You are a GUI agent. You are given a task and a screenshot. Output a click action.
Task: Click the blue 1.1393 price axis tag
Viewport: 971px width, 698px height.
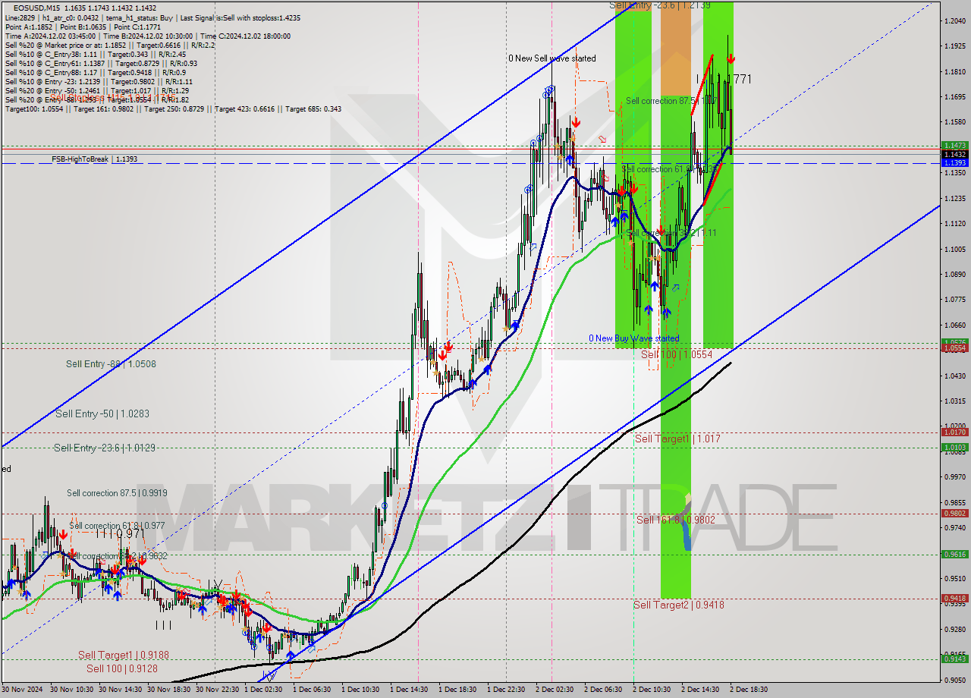click(954, 162)
